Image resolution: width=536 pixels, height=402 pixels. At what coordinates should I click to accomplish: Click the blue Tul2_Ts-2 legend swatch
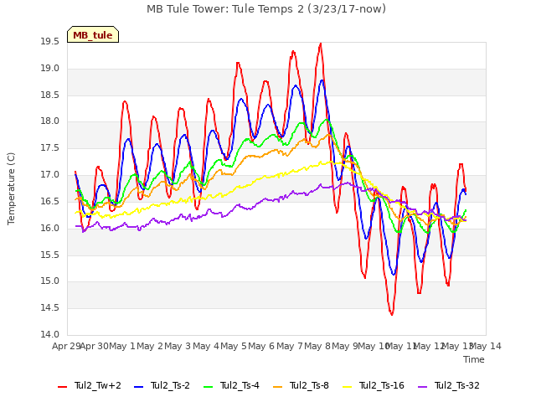[138, 386]
